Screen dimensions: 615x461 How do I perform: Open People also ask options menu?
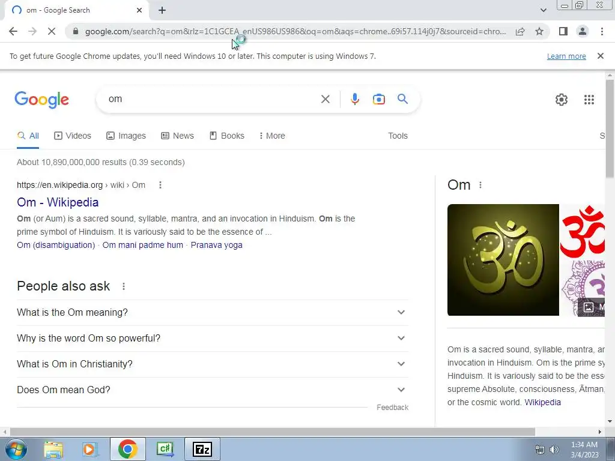click(124, 286)
